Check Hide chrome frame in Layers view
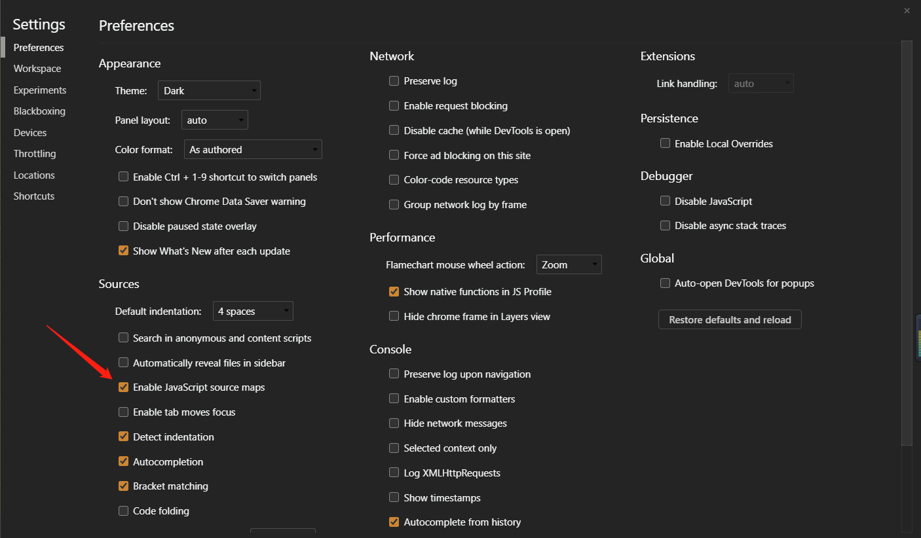Viewport: 921px width, 538px height. (394, 316)
